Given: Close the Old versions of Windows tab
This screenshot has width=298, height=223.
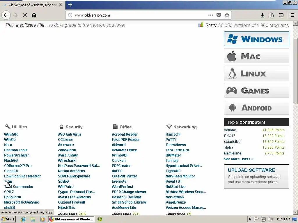Looking at the screenshot, I should tap(61, 5).
